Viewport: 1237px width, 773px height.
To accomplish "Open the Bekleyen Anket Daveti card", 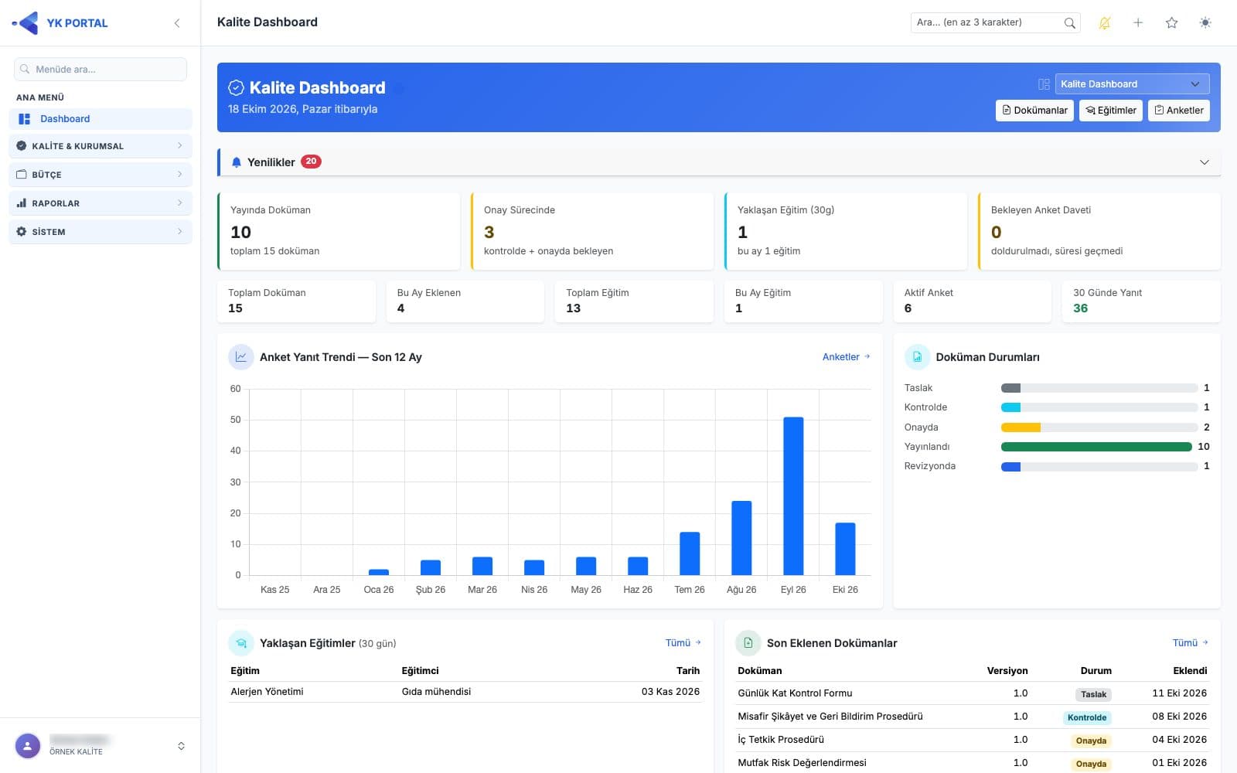I will pyautogui.click(x=1099, y=231).
